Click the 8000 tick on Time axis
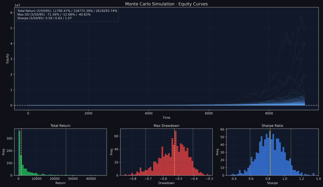The image size is (323, 187). (269, 113)
